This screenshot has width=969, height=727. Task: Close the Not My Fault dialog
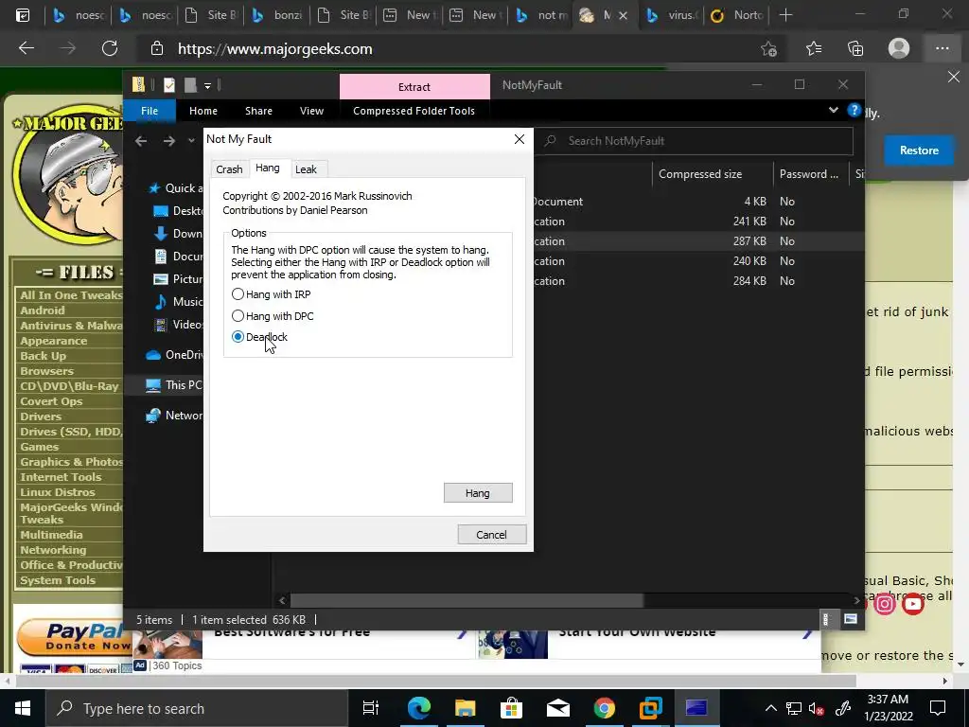coord(520,139)
